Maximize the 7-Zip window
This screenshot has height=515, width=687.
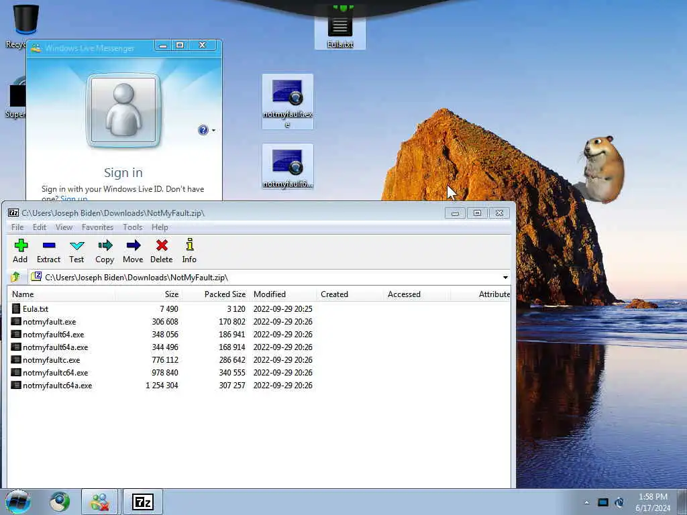(x=477, y=213)
